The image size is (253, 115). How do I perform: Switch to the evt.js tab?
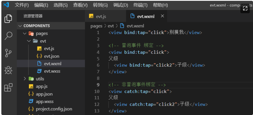(x=101, y=16)
